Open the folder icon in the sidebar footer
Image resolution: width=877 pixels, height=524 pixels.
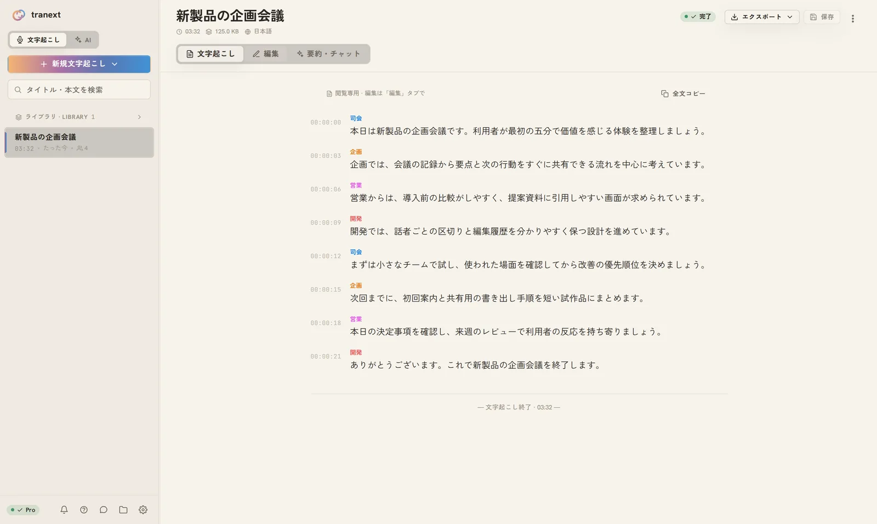pos(123,510)
